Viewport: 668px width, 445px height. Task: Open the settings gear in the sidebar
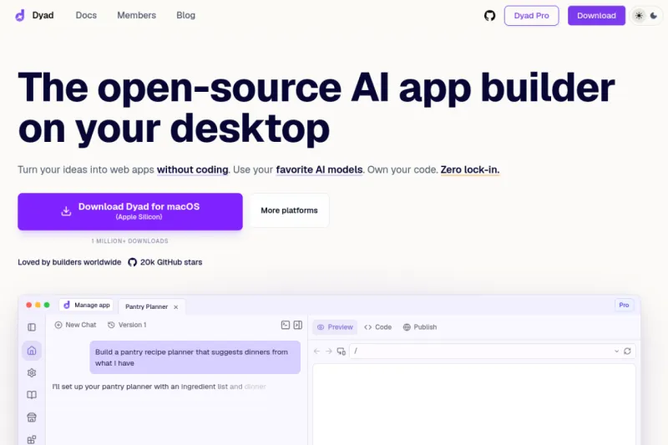(32, 373)
